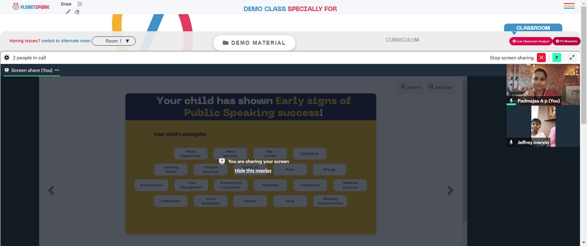Open the Room 1 dropdown
This screenshot has width=587, height=246.
tap(114, 41)
